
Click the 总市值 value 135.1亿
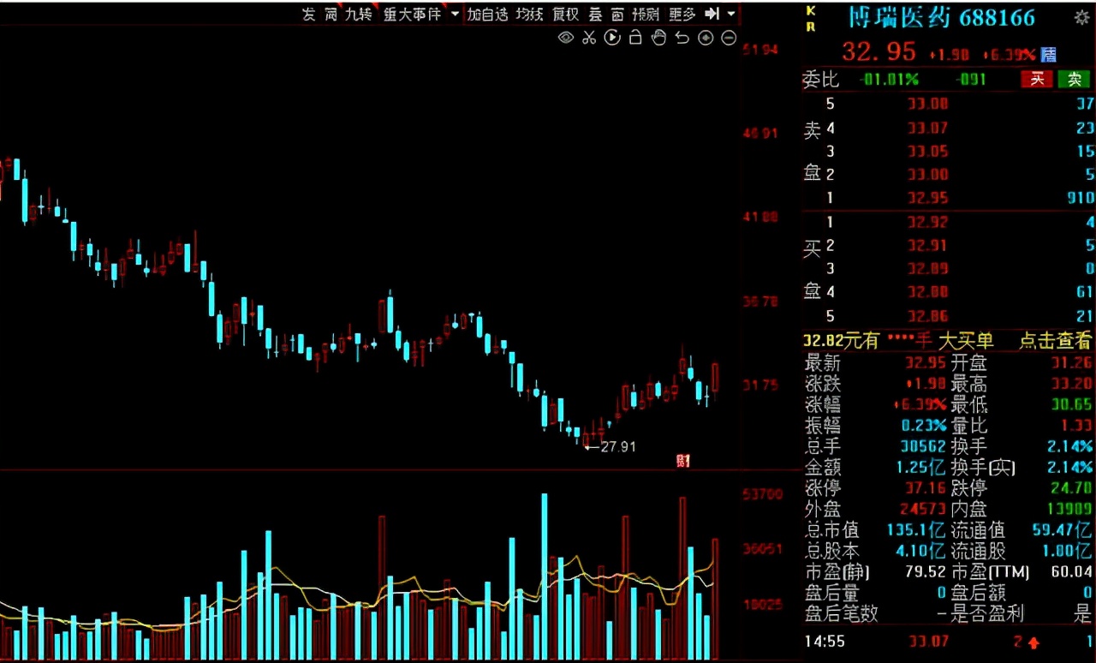click(x=917, y=529)
